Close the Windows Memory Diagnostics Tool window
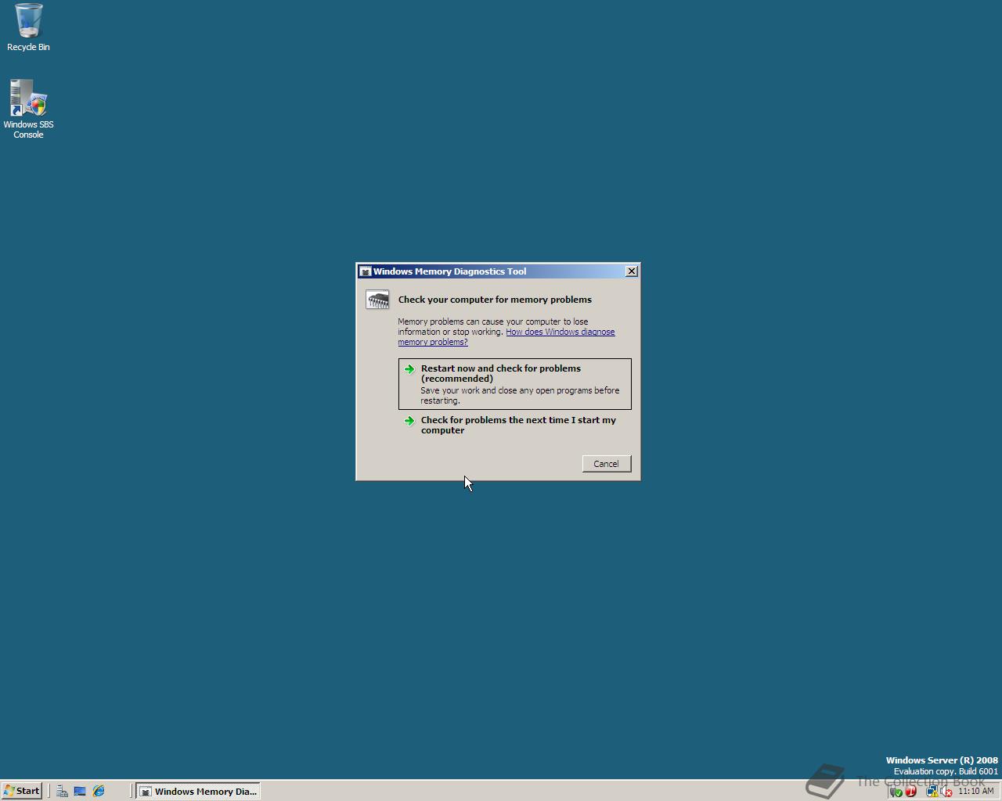1002x801 pixels. click(632, 271)
